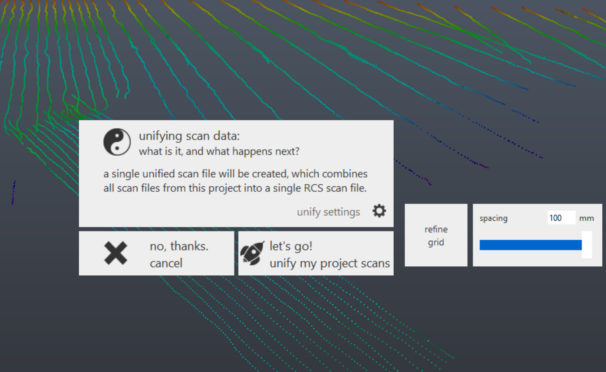Grab the white slider handle at the right end
606x372 pixels.
tap(587, 244)
